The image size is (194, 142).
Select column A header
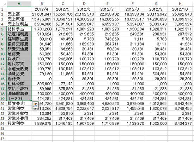tap(19, 4)
